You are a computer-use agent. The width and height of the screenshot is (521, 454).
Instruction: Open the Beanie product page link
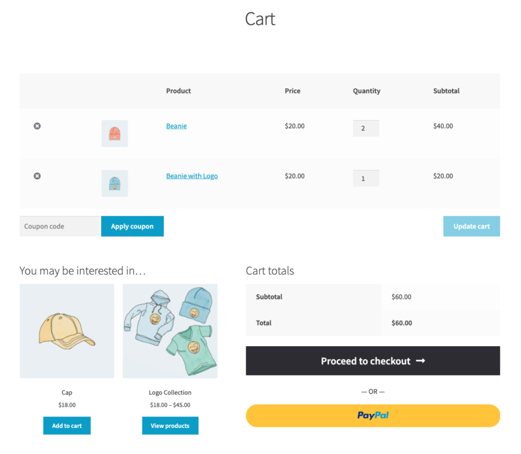coord(176,126)
